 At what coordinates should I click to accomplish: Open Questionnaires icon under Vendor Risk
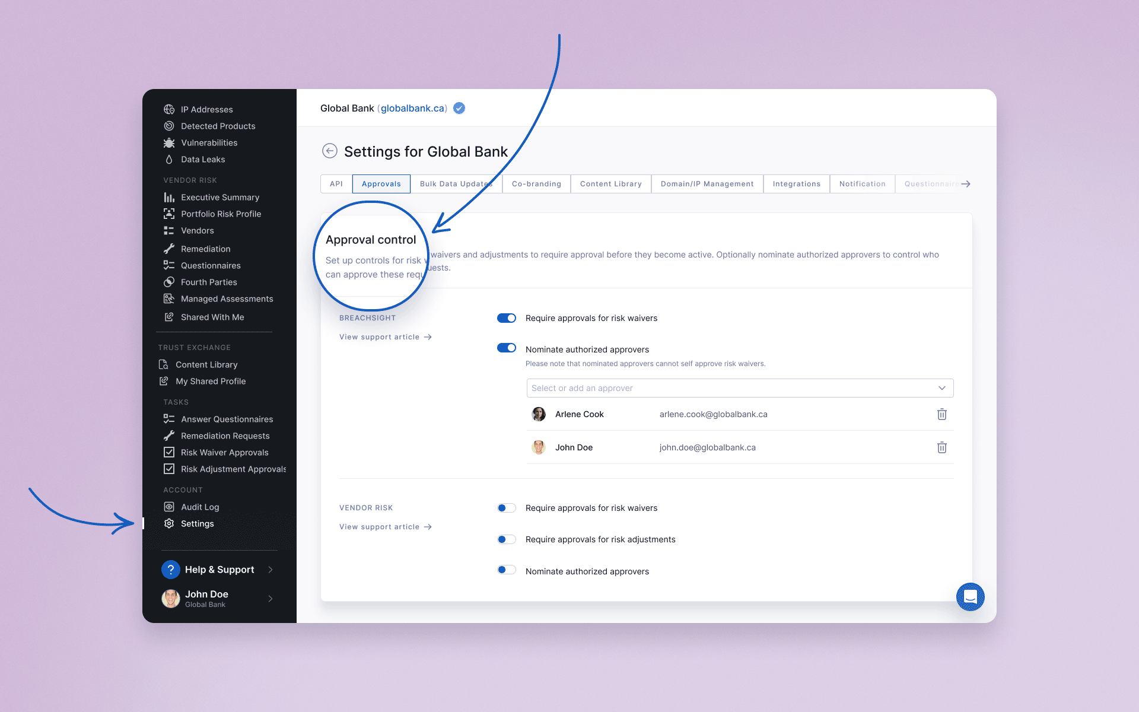[x=169, y=265]
